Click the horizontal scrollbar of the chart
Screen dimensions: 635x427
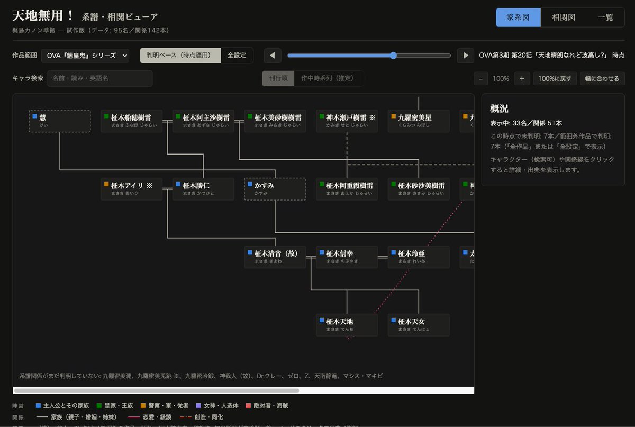click(156, 390)
